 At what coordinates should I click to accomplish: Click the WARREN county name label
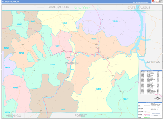click(x=72, y=63)
